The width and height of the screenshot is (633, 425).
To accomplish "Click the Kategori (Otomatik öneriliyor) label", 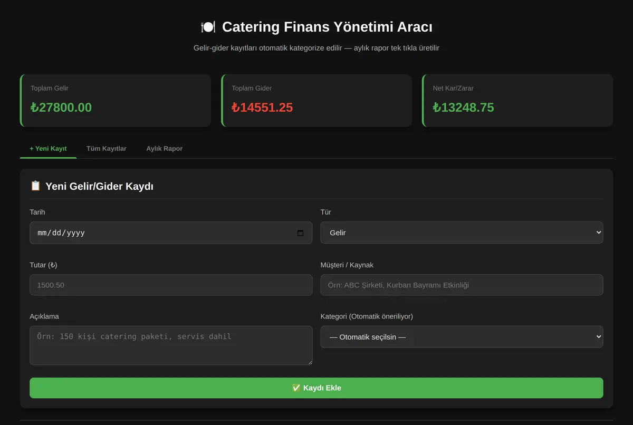I will (x=367, y=316).
